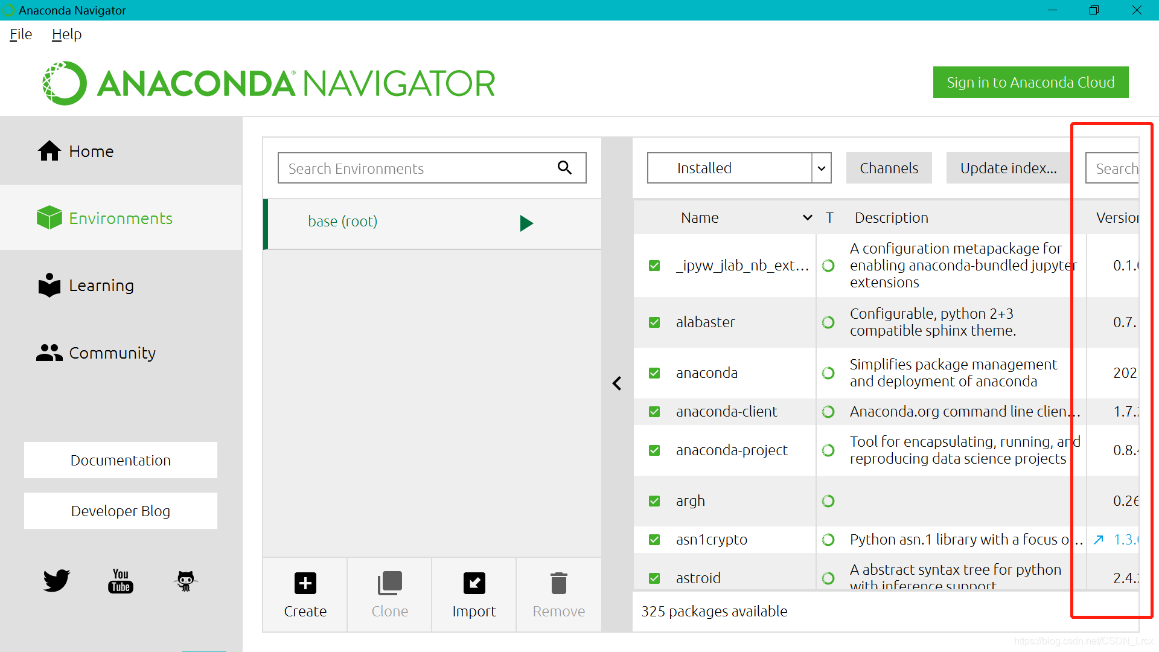The height and width of the screenshot is (652, 1159).
Task: Click the Environments cube icon
Action: coord(49,217)
